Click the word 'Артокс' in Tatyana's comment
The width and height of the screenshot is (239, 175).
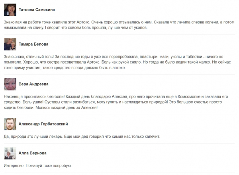click(x=83, y=22)
